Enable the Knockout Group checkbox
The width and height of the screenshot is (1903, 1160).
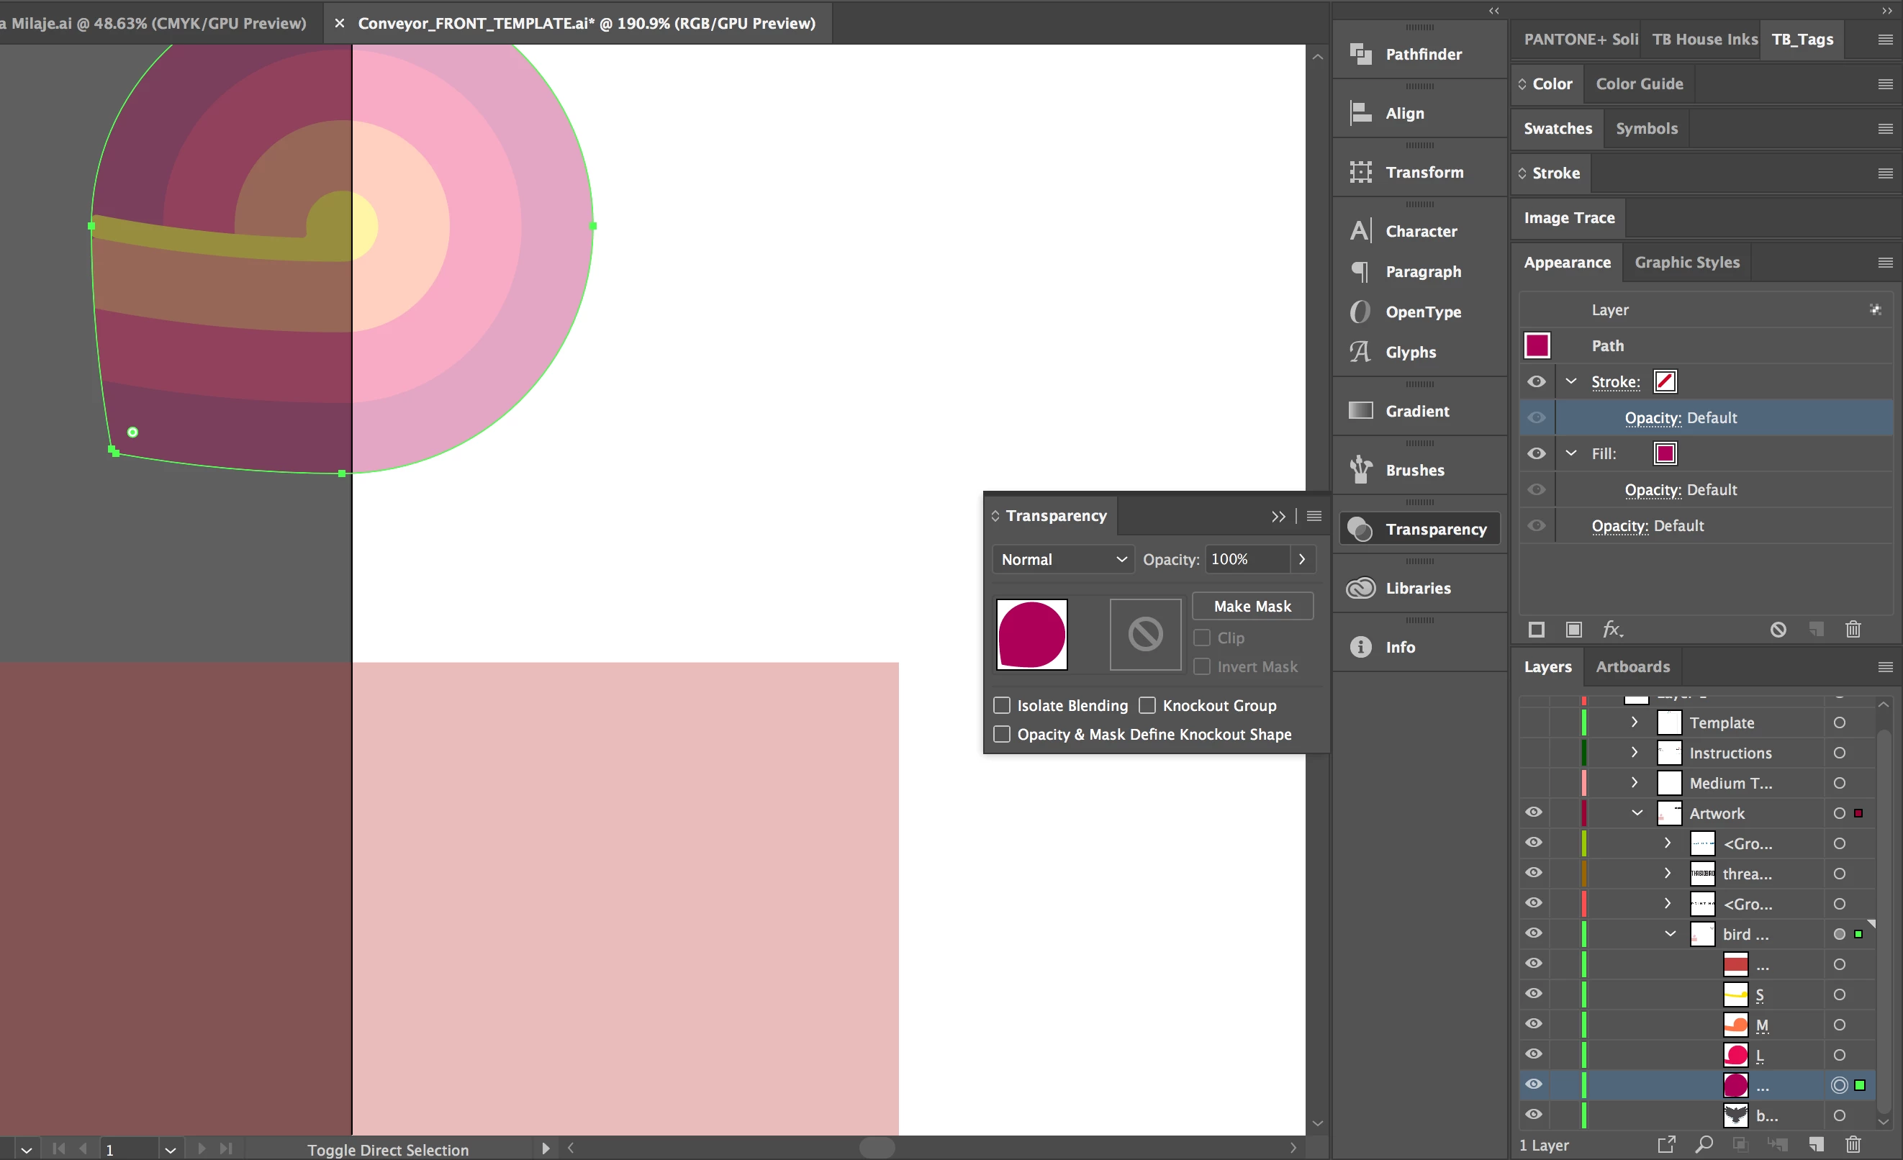pyautogui.click(x=1148, y=705)
